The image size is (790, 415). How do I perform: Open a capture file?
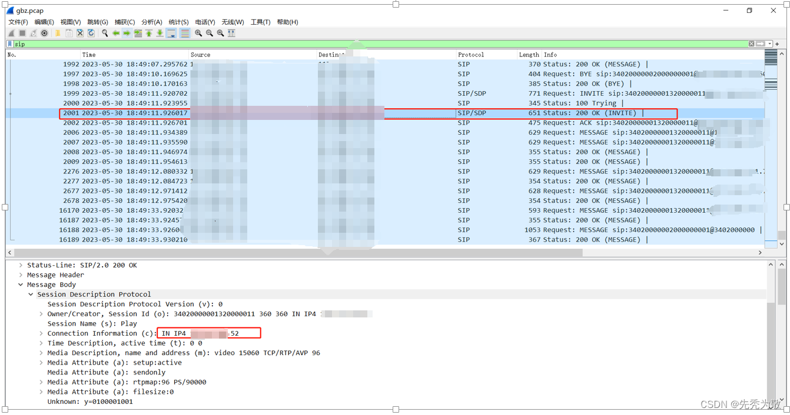(58, 34)
